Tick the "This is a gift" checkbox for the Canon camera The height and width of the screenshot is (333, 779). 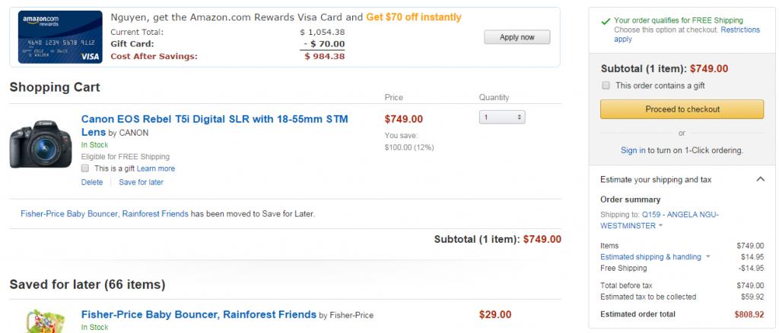point(85,168)
